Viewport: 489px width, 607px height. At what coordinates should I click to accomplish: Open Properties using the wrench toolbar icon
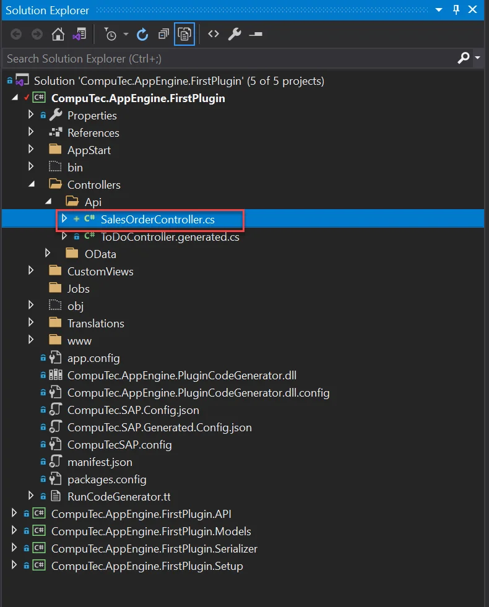point(235,35)
